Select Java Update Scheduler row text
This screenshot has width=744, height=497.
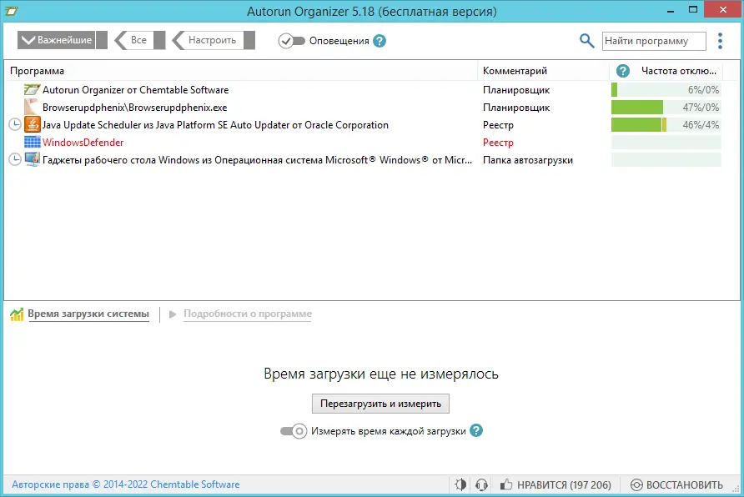point(215,125)
